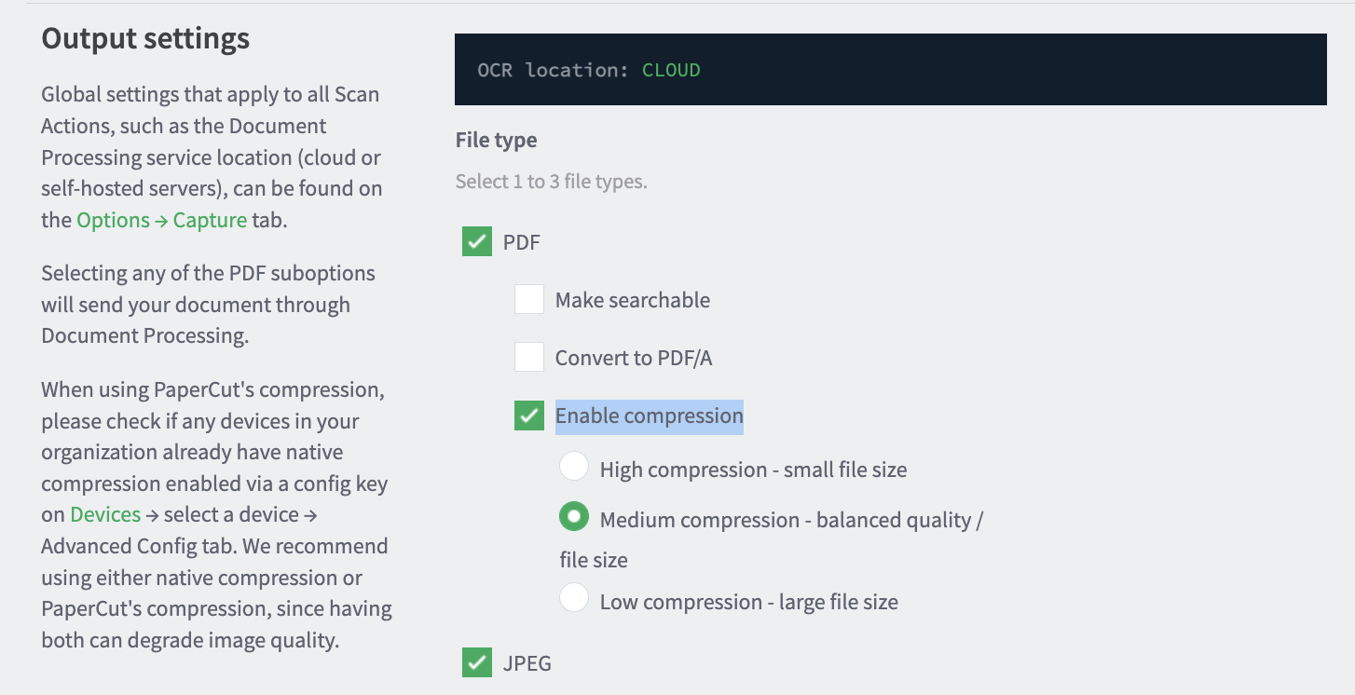1355x695 pixels.
Task: Uncheck the JPEG file type checkbox
Action: [x=477, y=663]
